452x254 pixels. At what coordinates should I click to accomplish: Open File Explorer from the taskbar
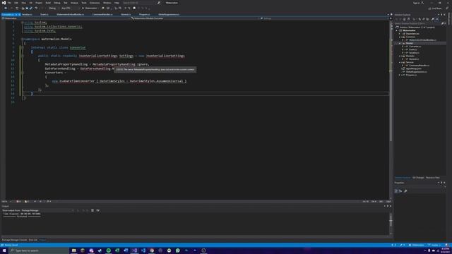[73, 250]
